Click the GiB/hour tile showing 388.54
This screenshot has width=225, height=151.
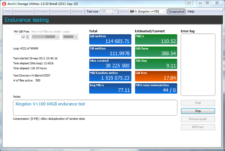click(156, 52)
